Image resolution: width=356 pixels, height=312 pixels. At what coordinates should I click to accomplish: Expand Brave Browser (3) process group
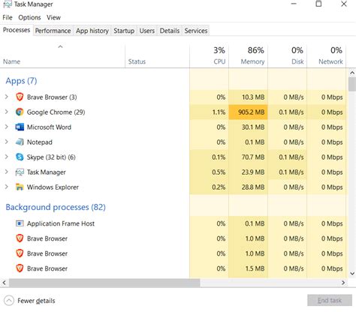click(7, 97)
